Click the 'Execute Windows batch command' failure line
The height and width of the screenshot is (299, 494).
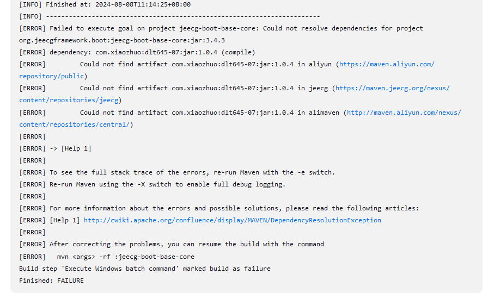coord(145,269)
